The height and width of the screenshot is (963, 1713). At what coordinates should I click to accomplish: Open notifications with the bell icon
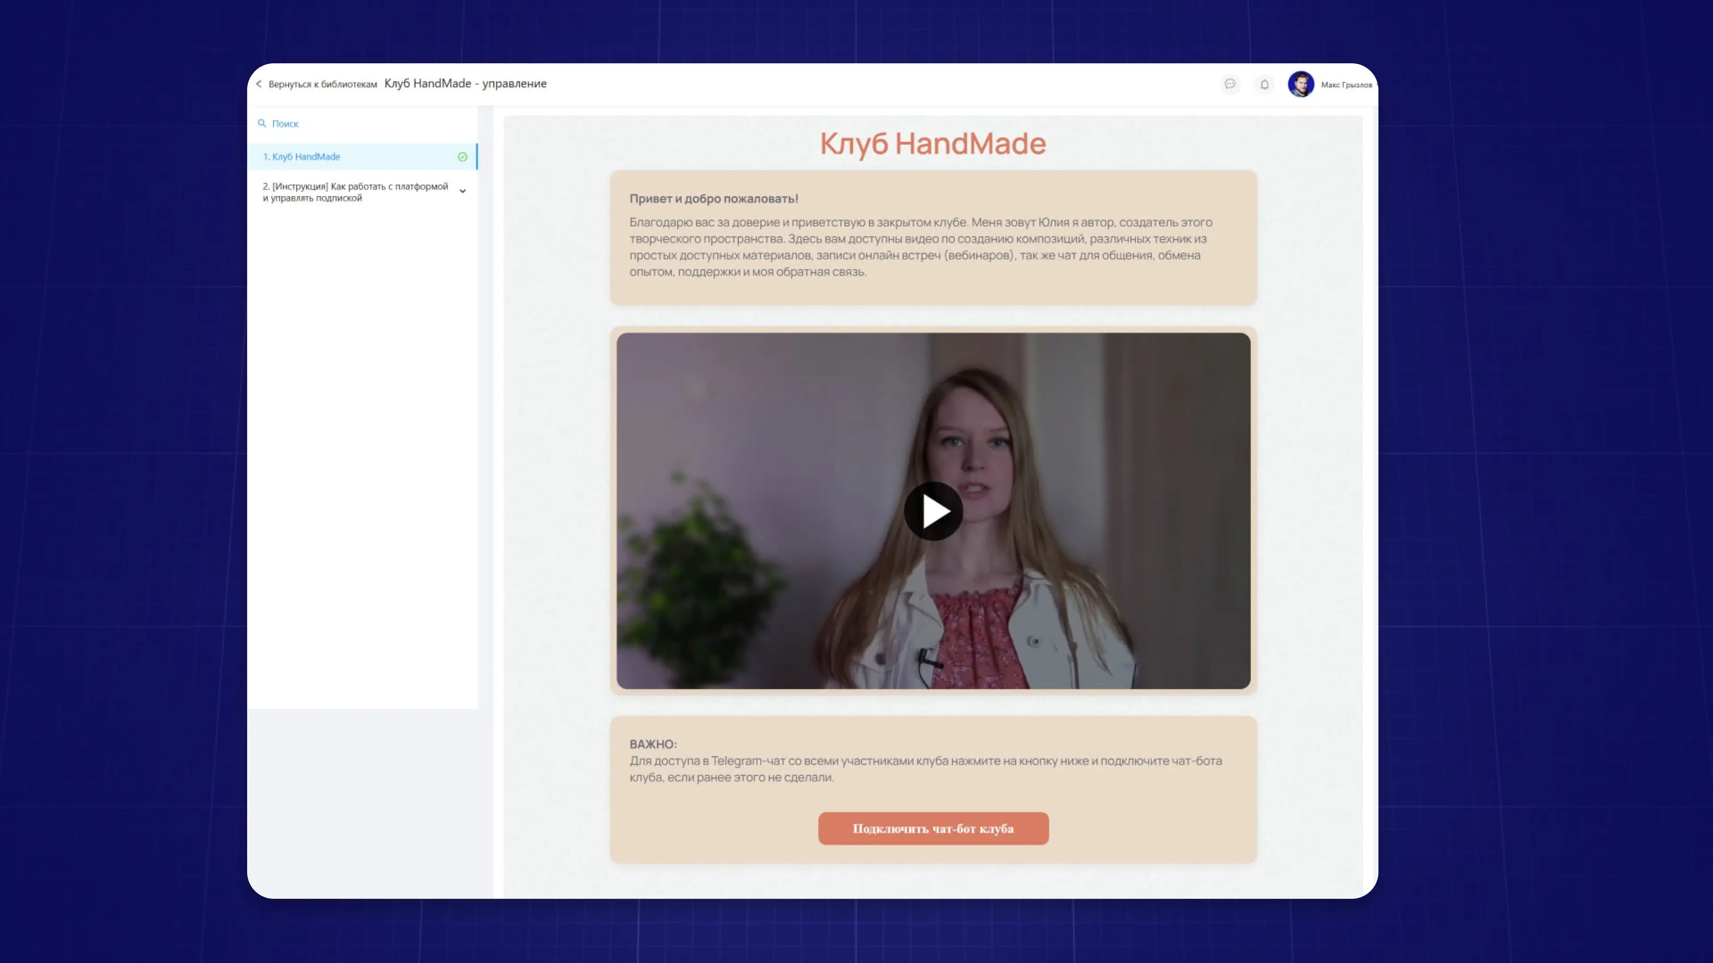coord(1263,84)
